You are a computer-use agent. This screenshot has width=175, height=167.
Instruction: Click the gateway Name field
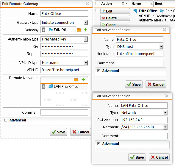pyautogui.click(x=64, y=14)
